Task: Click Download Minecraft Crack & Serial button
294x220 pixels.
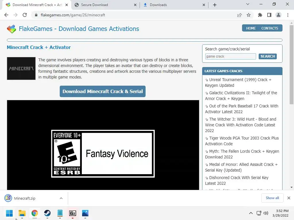Action: coord(102,91)
